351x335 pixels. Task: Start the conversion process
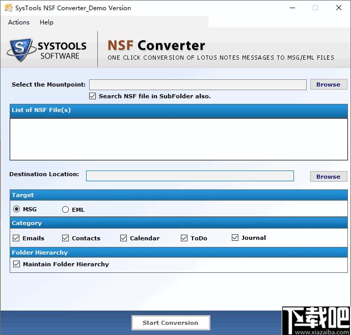point(171,323)
